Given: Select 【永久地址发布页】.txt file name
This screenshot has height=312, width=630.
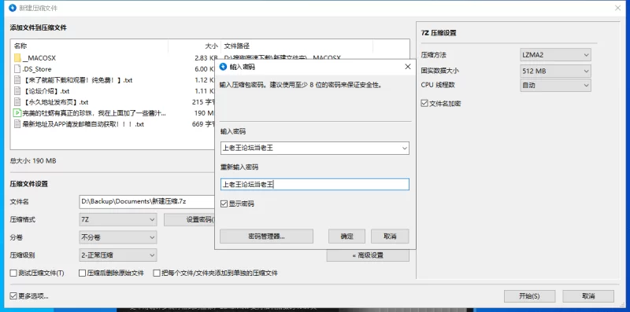Looking at the screenshot, I should 55,102.
